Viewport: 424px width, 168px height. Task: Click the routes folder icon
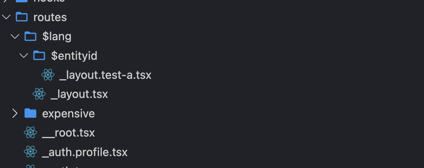pos(21,18)
